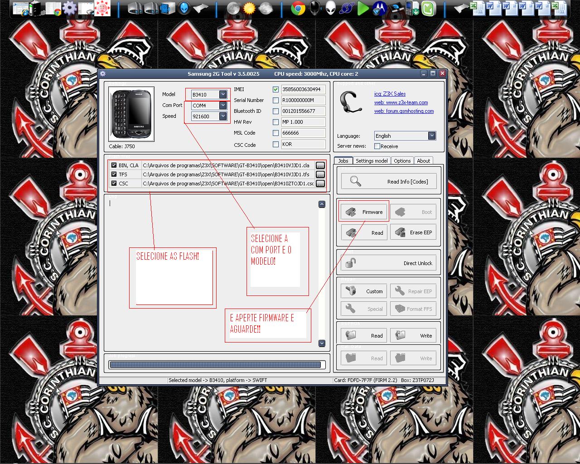Uncheck the CSC flash file checkbox
Viewport: 580px width, 464px height.
click(x=114, y=184)
